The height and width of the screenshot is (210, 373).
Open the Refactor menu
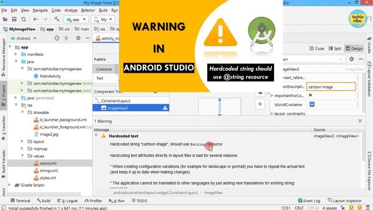tap(88, 10)
